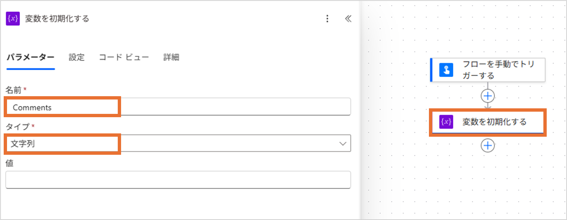Click the 名前 label above the name field

tap(13, 90)
